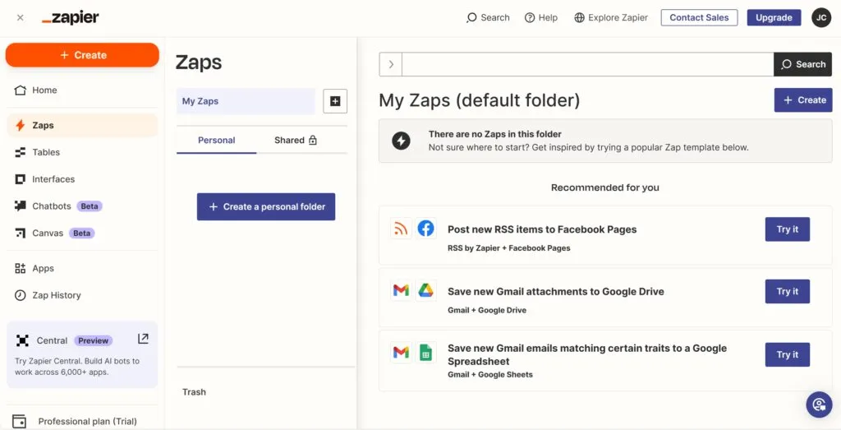Click the Zaps lightning bolt icon

click(21, 125)
